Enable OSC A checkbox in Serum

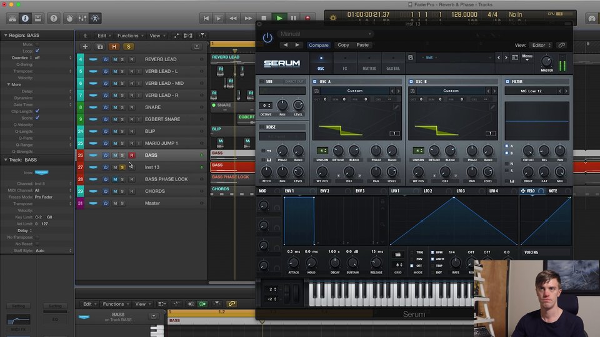(315, 81)
